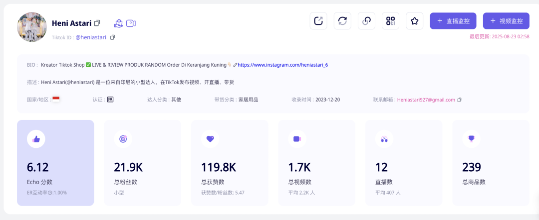Image resolution: width=539 pixels, height=220 pixels.
Task: Click Heni Astari's profile avatar
Action: click(32, 27)
